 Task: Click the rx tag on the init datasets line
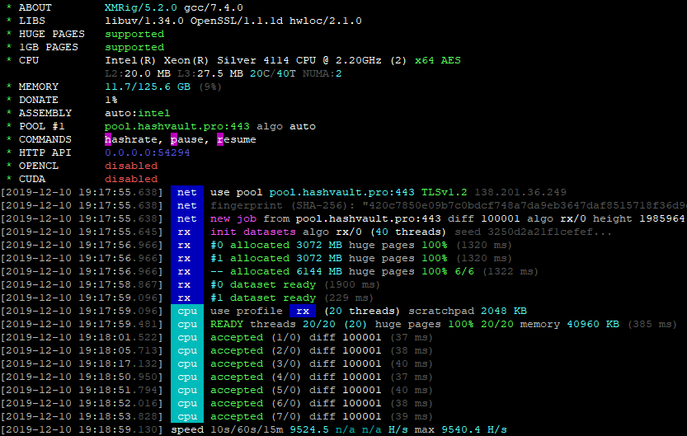pos(187,232)
